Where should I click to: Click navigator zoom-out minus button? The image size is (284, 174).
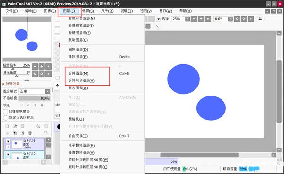pos(35,66)
